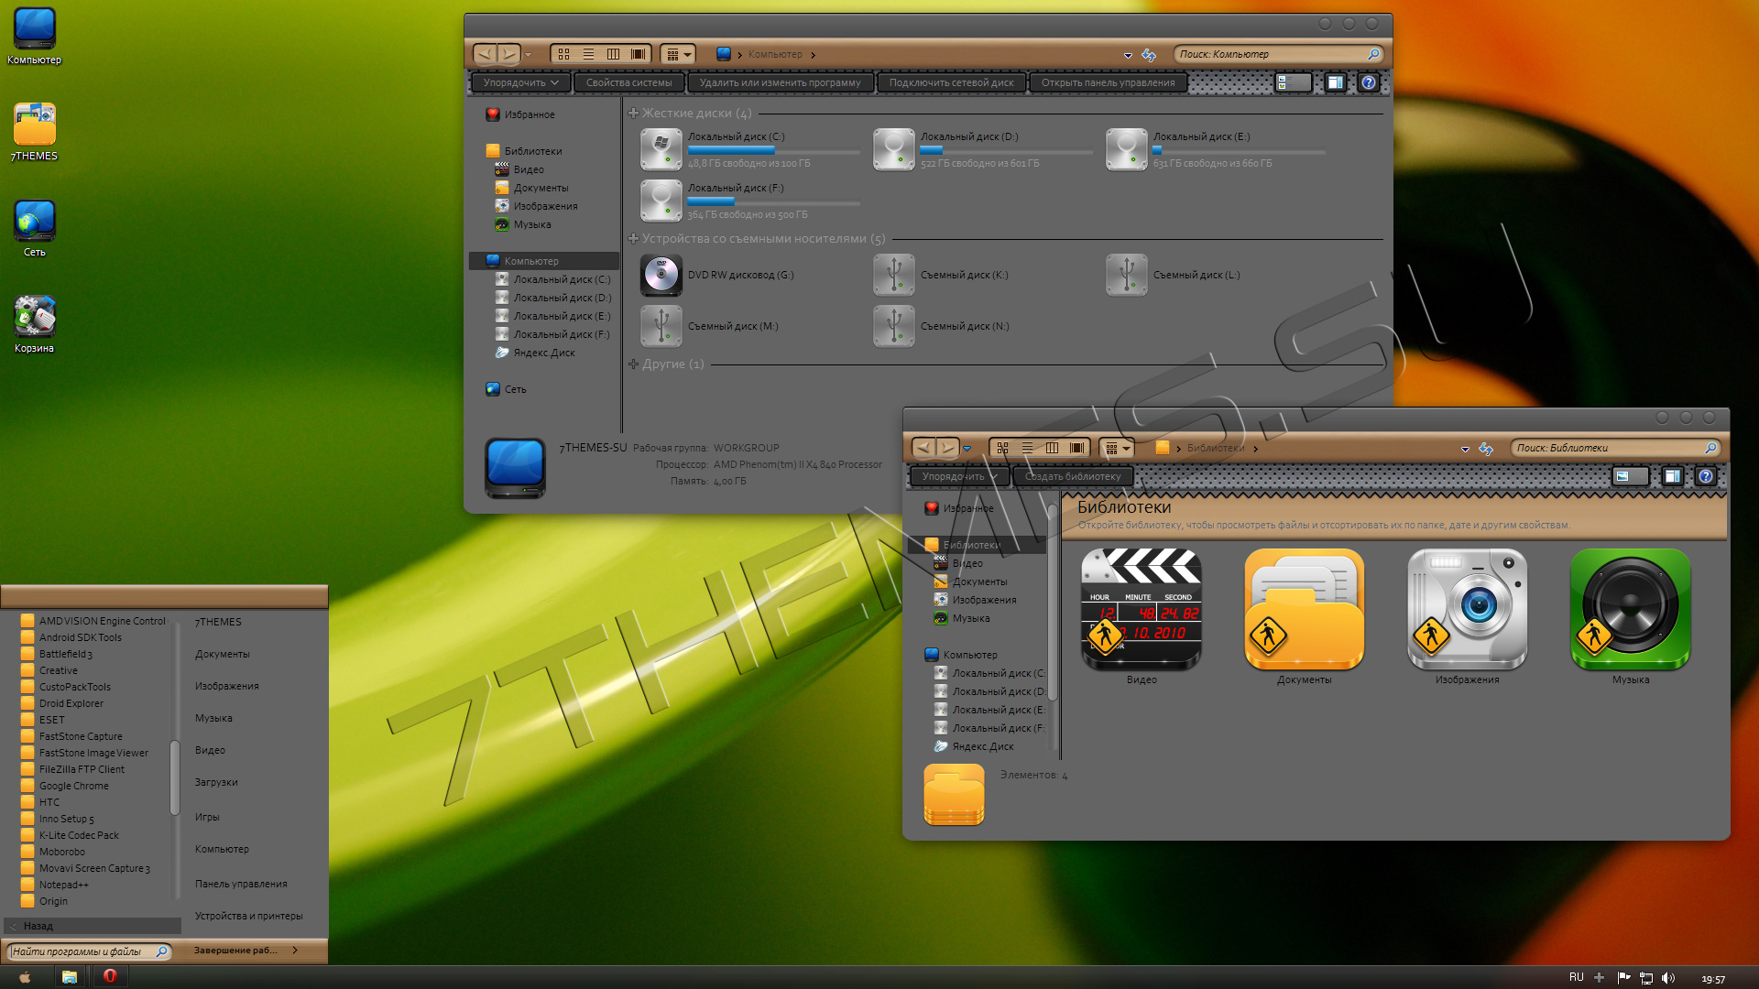Open Видео library thumbnail
This screenshot has width=1759, height=989.
pos(1142,609)
